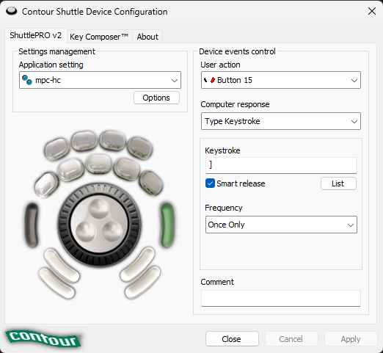Screen dimensions: 383x353
Task: Select the center jog wheel of the ShuttlePRO
Action: click(99, 225)
